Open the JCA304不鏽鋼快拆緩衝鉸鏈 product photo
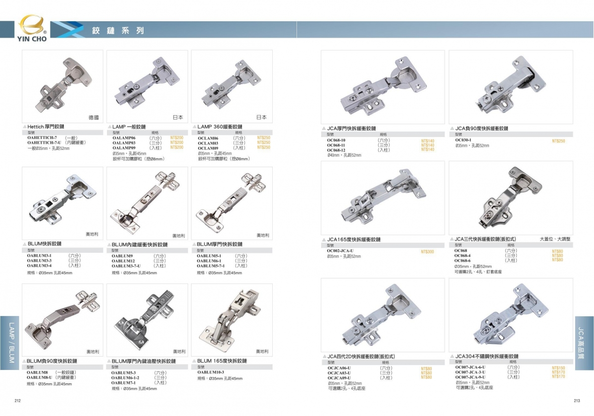594x416 pixels. click(511, 315)
